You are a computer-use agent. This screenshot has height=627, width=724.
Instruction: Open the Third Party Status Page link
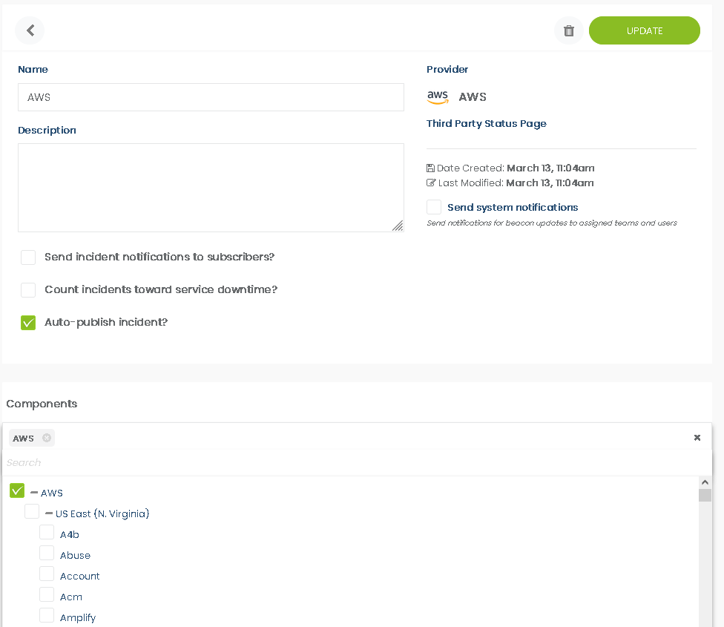tap(486, 124)
